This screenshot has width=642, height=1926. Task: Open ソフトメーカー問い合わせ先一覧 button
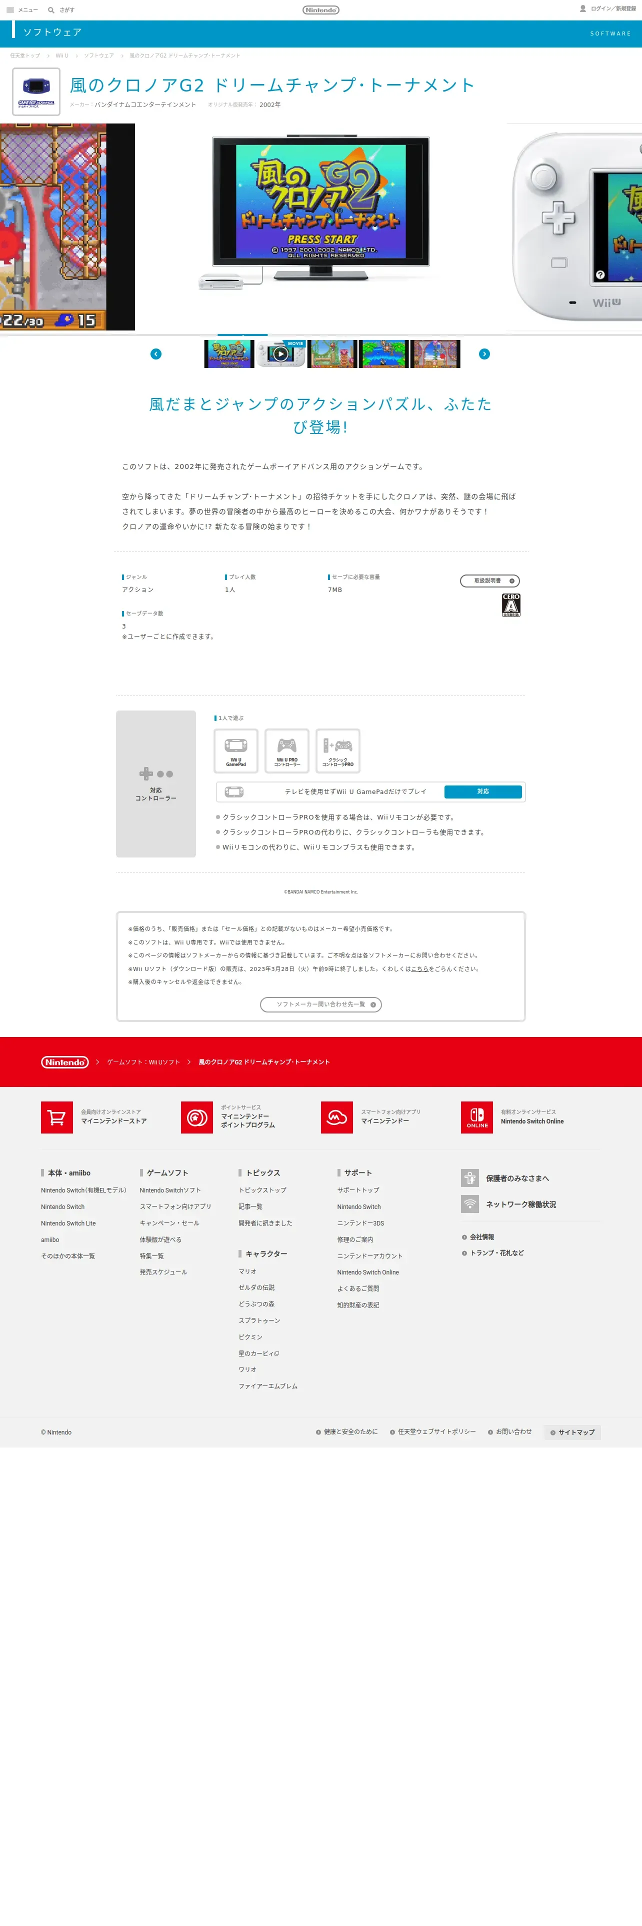coord(320,1004)
